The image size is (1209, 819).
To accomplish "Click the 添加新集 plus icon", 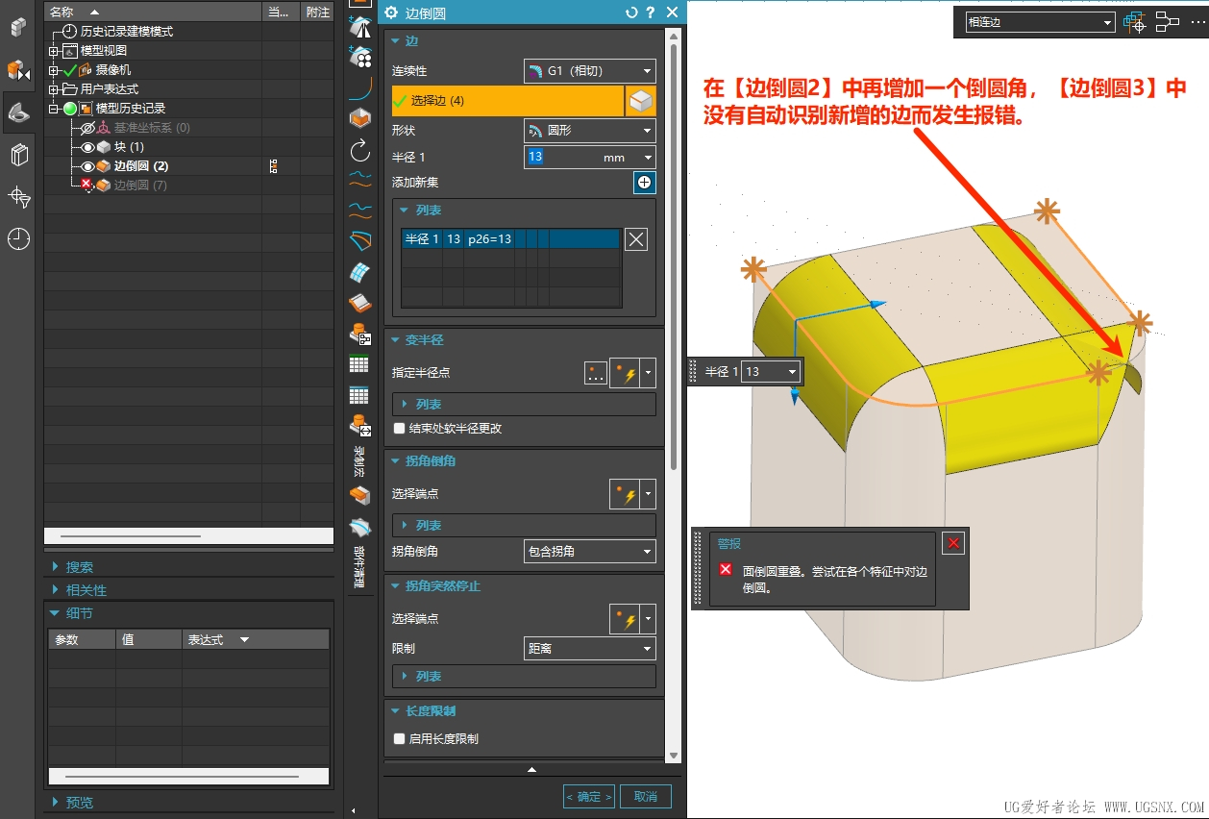I will [644, 183].
